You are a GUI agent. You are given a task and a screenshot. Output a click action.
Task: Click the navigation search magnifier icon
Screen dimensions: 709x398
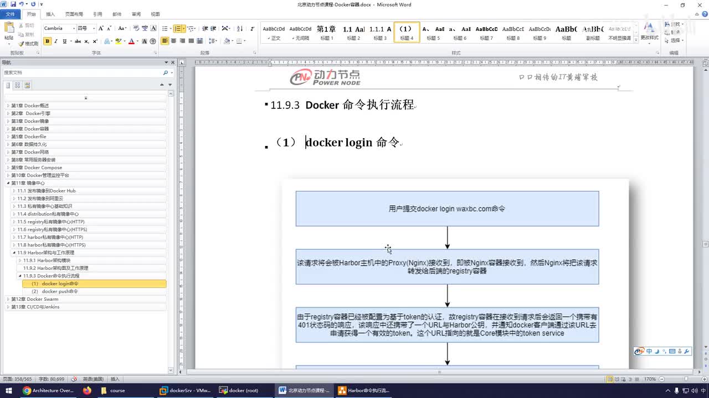[x=165, y=72]
